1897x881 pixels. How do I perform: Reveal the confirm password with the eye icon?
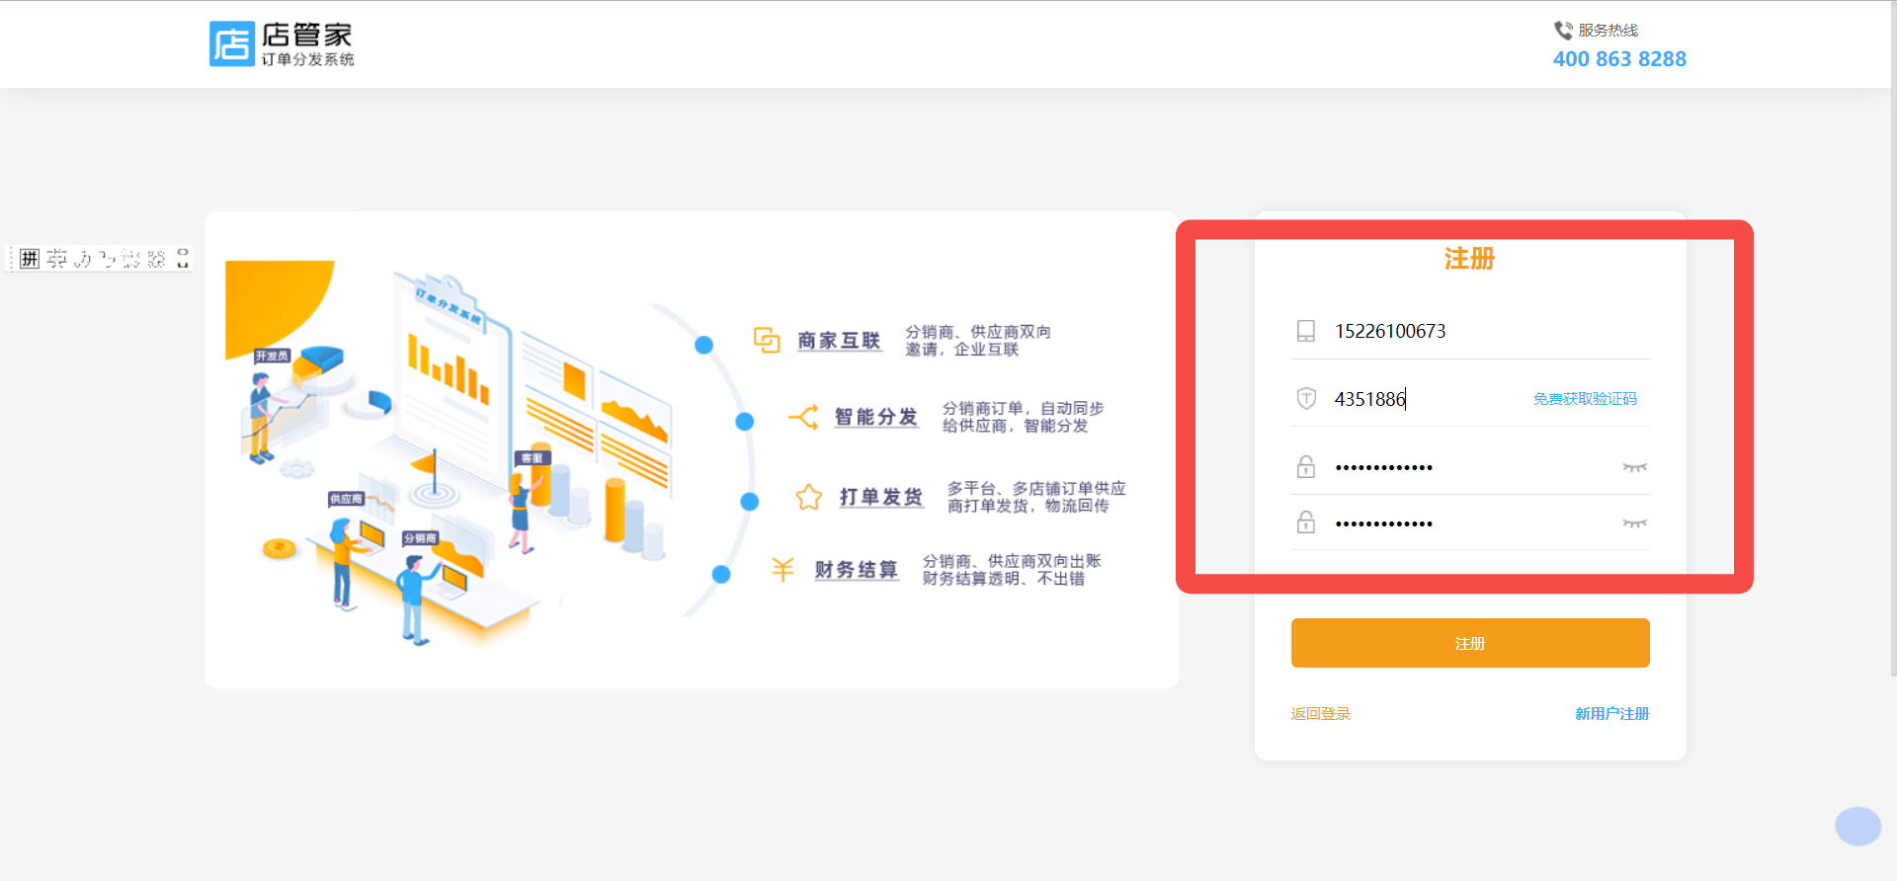point(1634,523)
